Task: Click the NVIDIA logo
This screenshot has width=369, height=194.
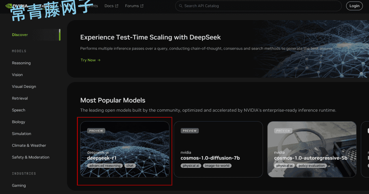Action: click(16, 6)
